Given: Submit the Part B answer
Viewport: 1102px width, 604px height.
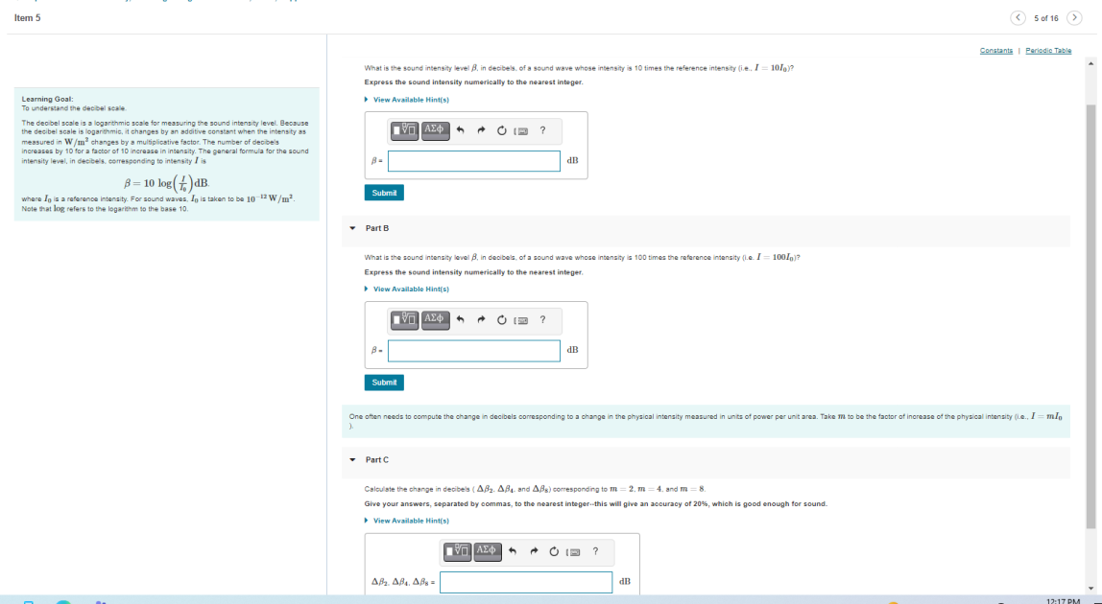Looking at the screenshot, I should [384, 382].
